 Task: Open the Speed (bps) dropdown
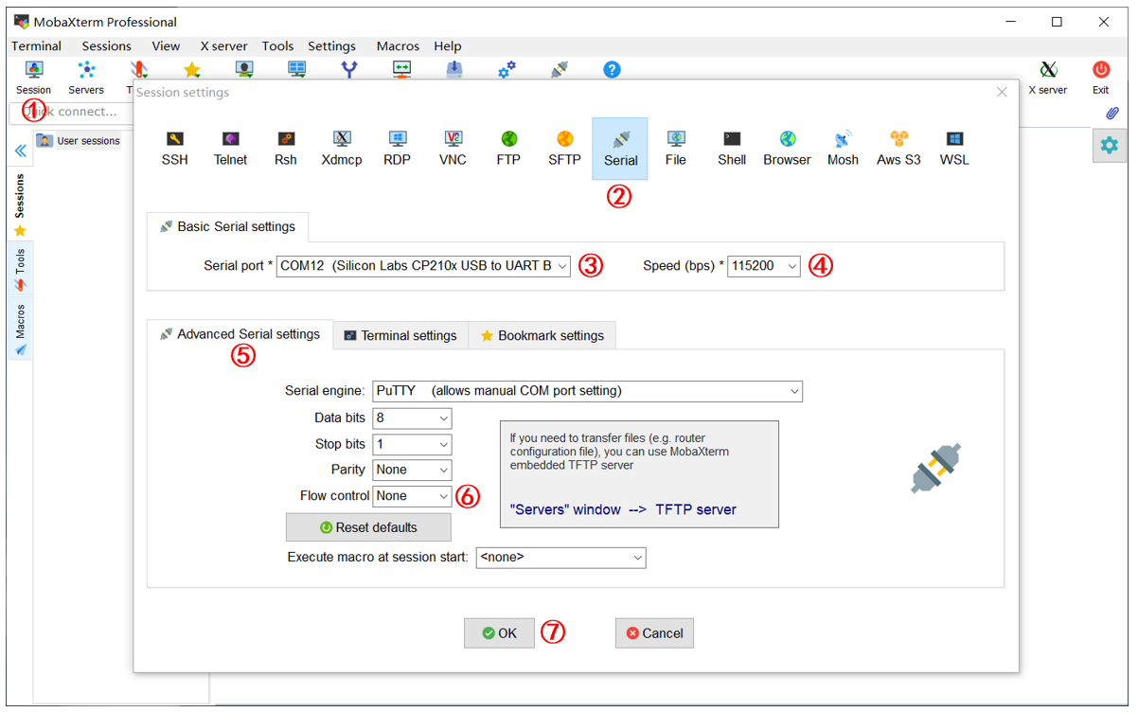pyautogui.click(x=764, y=266)
